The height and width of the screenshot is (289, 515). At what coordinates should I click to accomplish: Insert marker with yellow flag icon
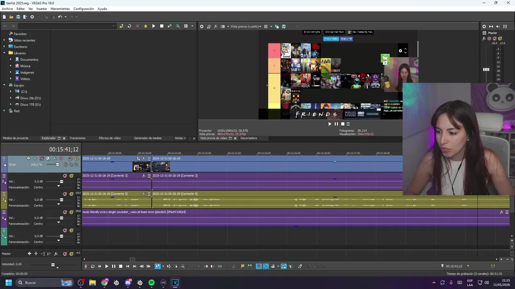pos(243,266)
